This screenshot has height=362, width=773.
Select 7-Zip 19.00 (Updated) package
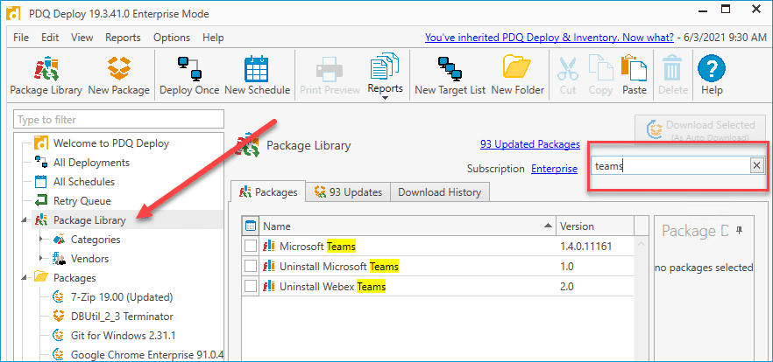point(121,297)
